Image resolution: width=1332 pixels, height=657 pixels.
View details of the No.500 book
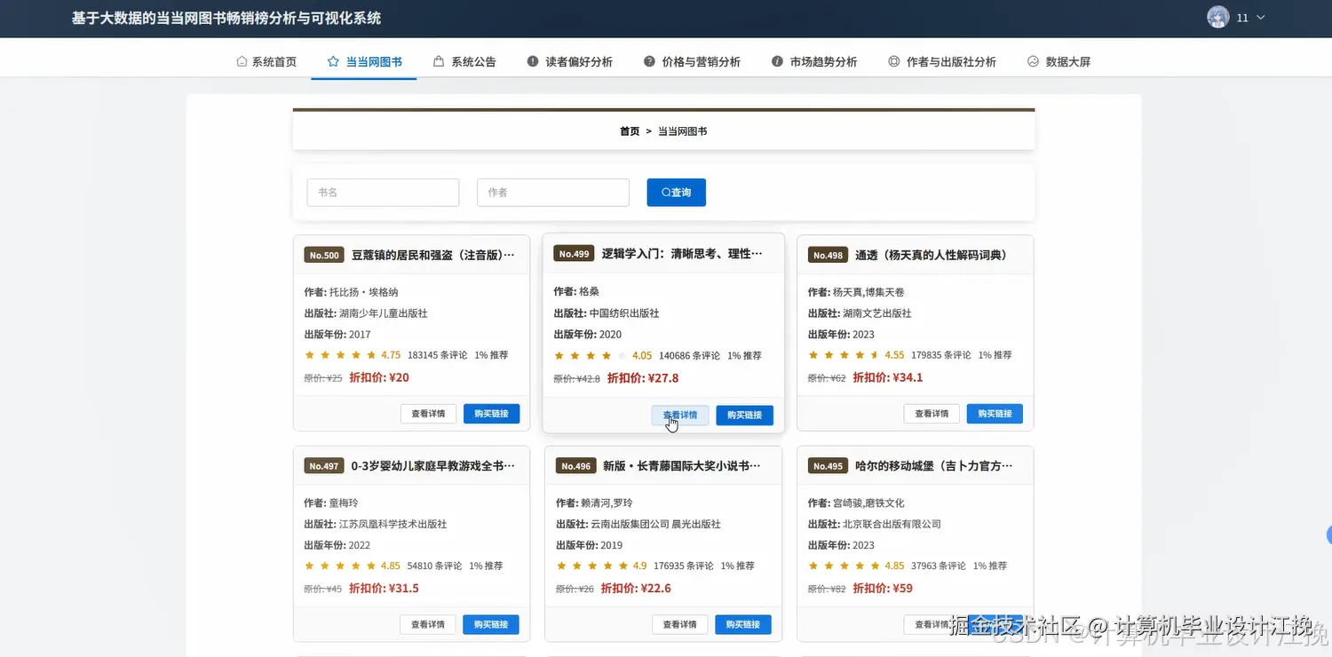click(429, 414)
